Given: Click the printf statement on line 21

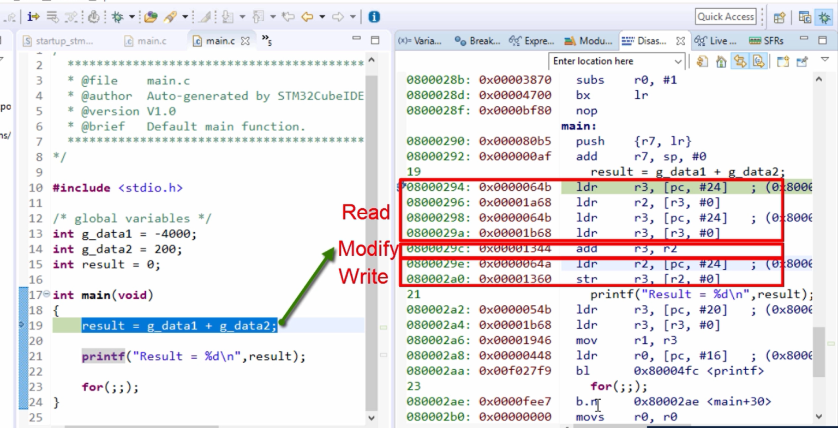Looking at the screenshot, I should click(x=194, y=356).
